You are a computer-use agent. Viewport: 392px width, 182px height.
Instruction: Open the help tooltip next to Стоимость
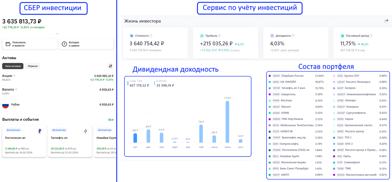[151, 36]
